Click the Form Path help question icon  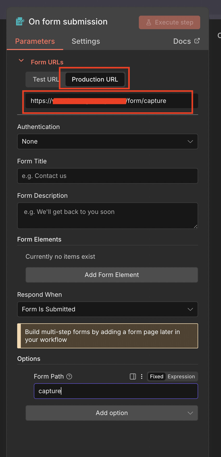coord(69,376)
